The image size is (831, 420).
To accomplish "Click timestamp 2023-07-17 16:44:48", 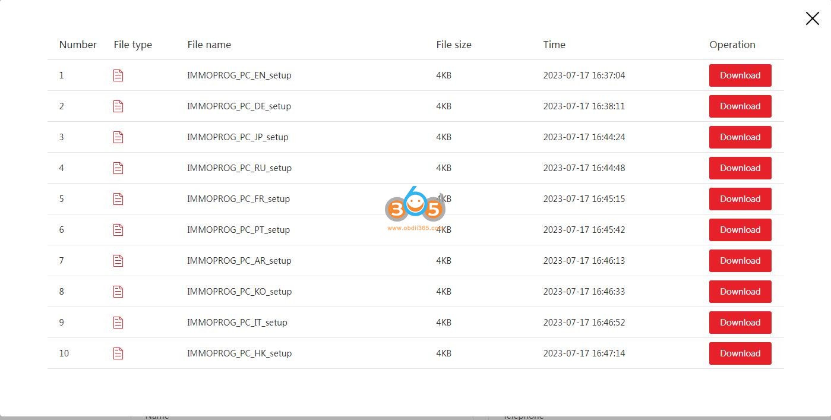I will [x=584, y=168].
